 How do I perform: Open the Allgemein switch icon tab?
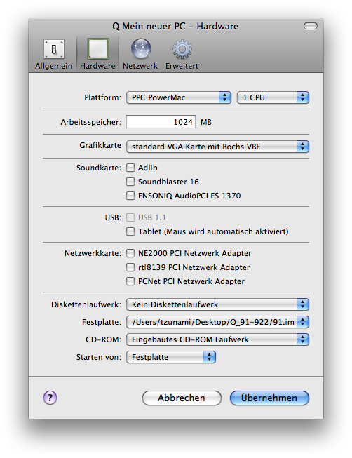[x=54, y=49]
